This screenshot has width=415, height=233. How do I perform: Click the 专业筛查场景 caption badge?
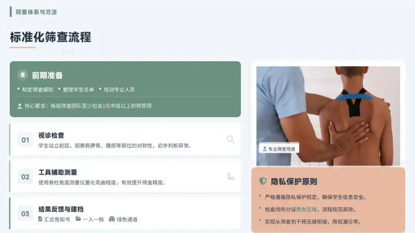click(x=279, y=149)
